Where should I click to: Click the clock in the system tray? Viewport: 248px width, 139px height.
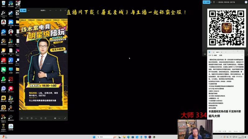coord(241,137)
